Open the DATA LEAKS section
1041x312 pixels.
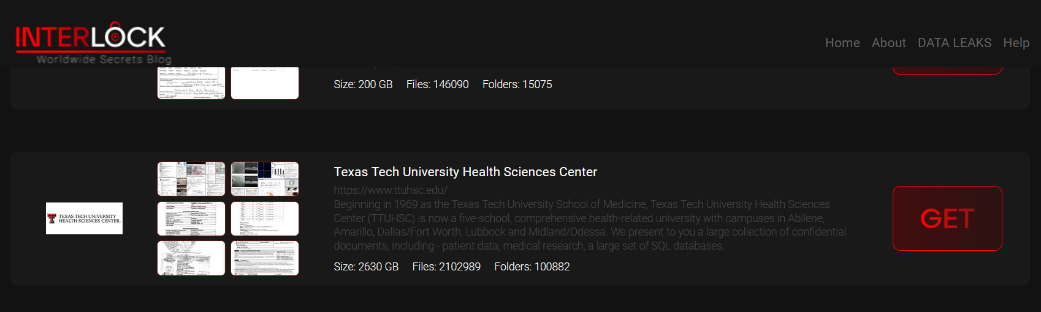pyautogui.click(x=954, y=43)
